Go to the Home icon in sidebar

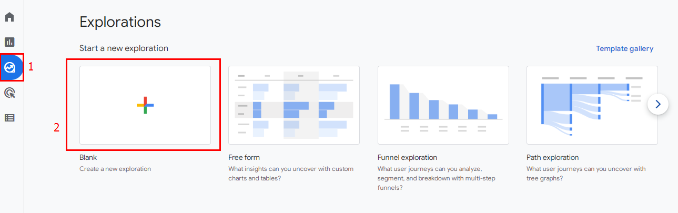pyautogui.click(x=9, y=17)
